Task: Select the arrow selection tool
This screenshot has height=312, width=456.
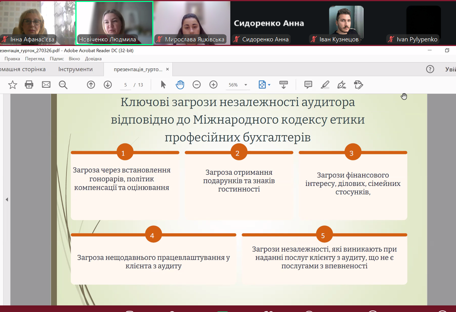Action: (163, 85)
